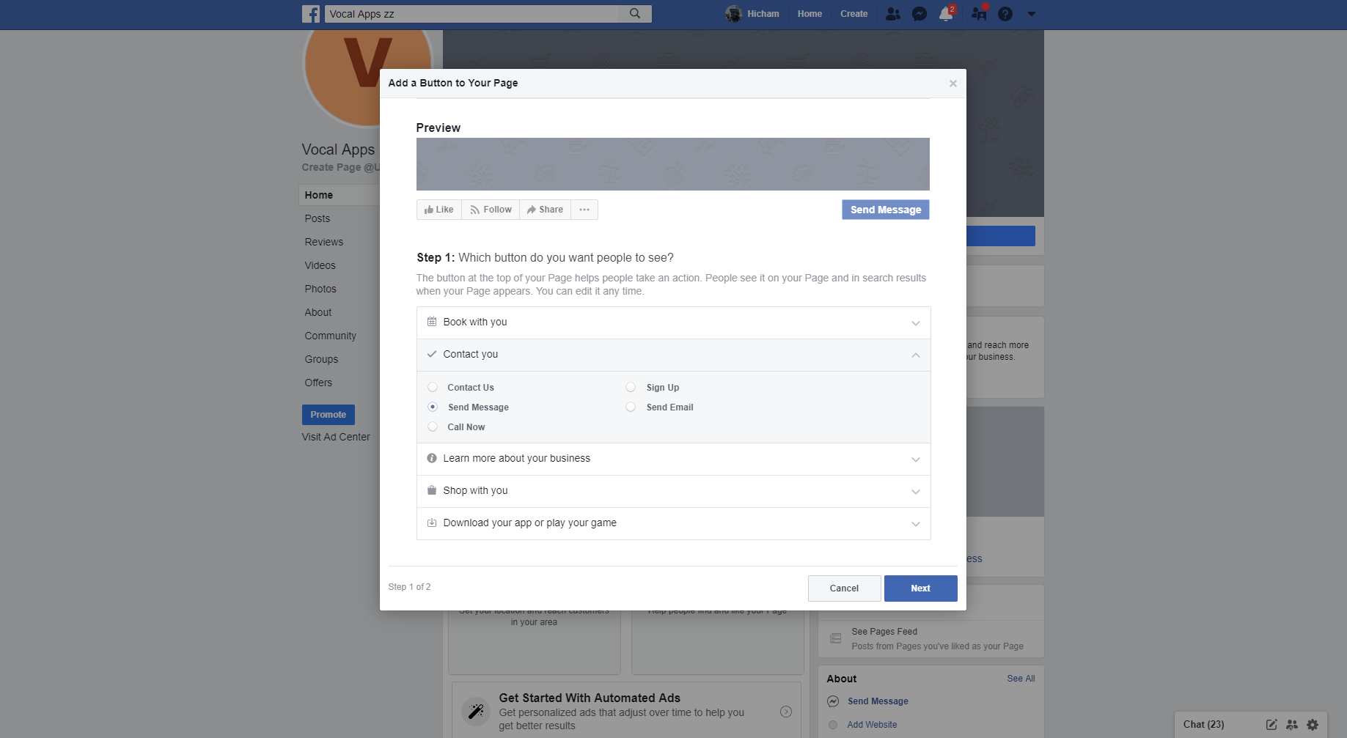Select the Contact Us radio button
Screen dimensions: 1347x738
pyautogui.click(x=433, y=387)
